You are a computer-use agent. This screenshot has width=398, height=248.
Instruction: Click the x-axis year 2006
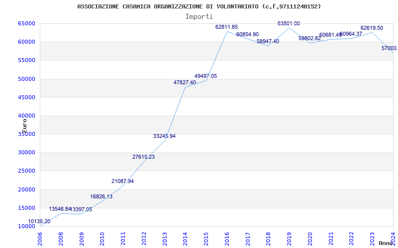pyautogui.click(x=40, y=239)
